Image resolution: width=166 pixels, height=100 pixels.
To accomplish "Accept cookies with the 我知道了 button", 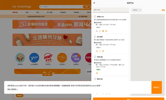I will [157, 87].
